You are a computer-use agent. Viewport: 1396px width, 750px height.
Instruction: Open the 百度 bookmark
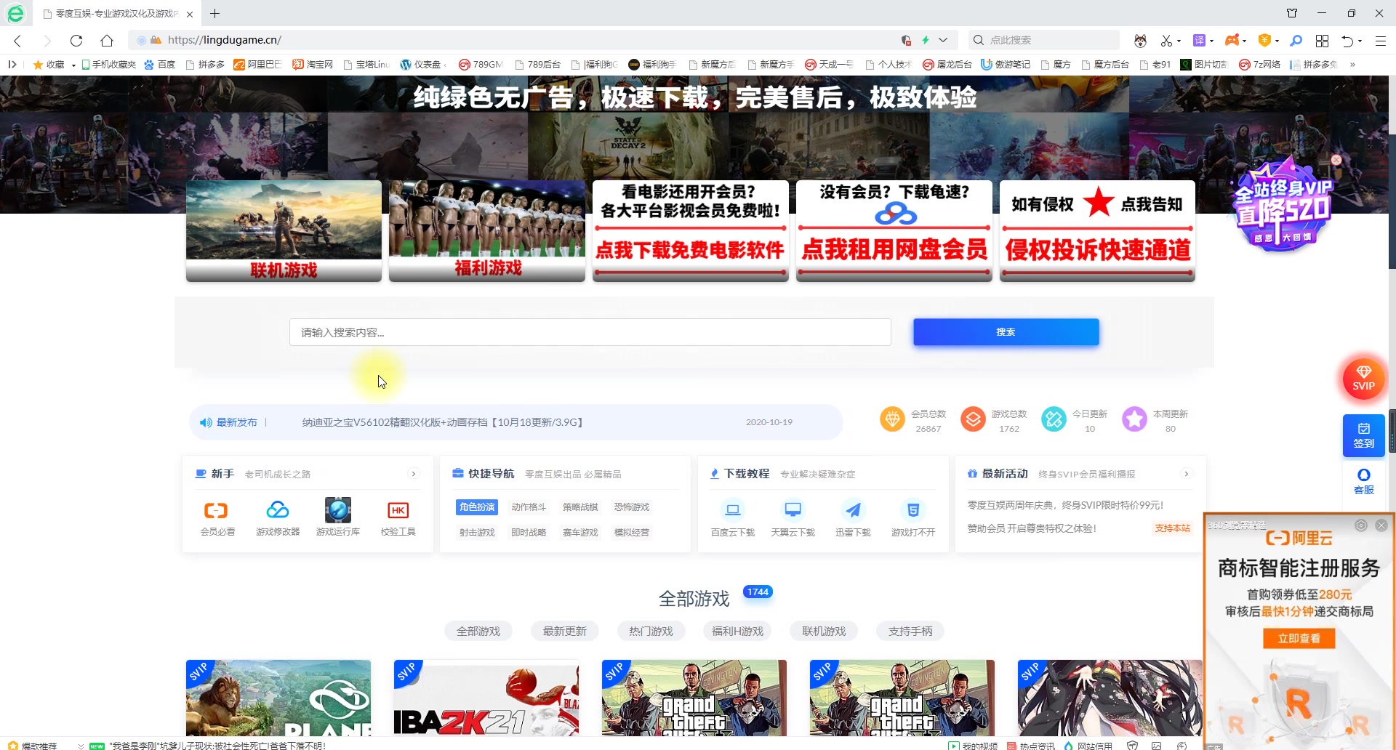pos(160,65)
